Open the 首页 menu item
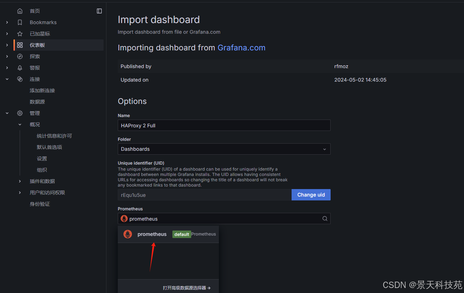 (x=35, y=11)
